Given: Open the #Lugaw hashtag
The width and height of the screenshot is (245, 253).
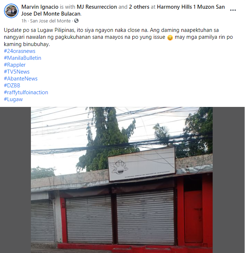Looking at the screenshot, I should pos(13,99).
